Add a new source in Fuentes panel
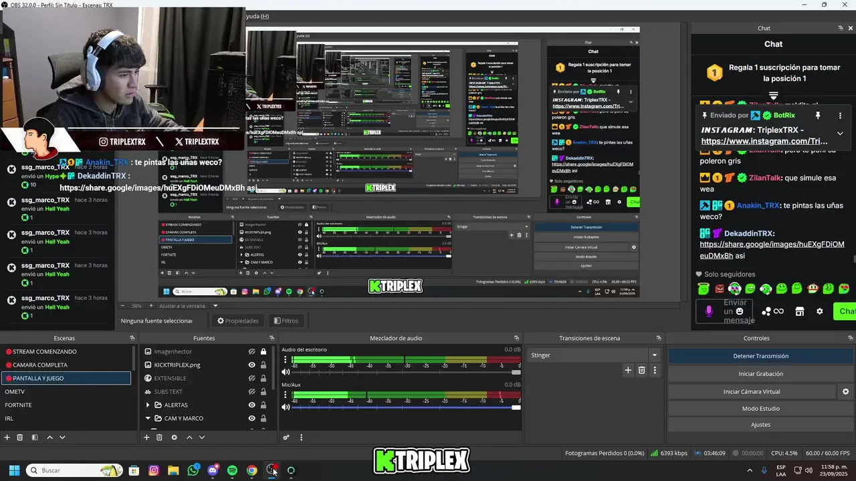Viewport: 856px width, 481px height. pyautogui.click(x=146, y=438)
